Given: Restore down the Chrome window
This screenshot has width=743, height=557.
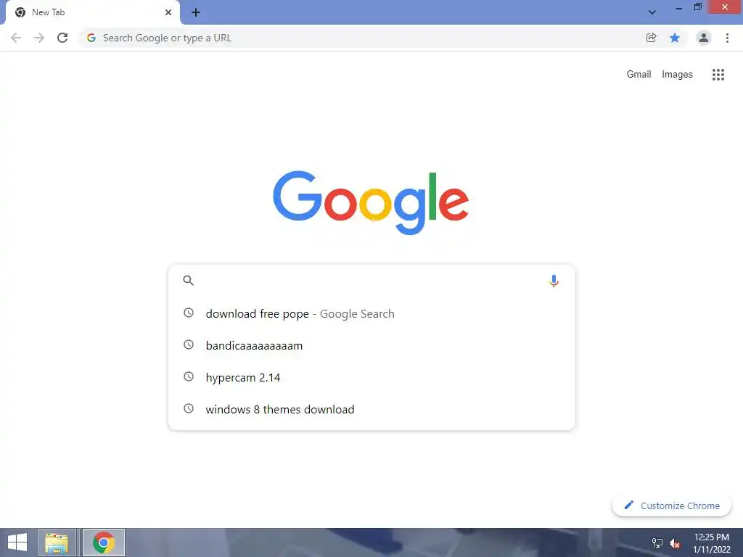Looking at the screenshot, I should click(x=697, y=7).
